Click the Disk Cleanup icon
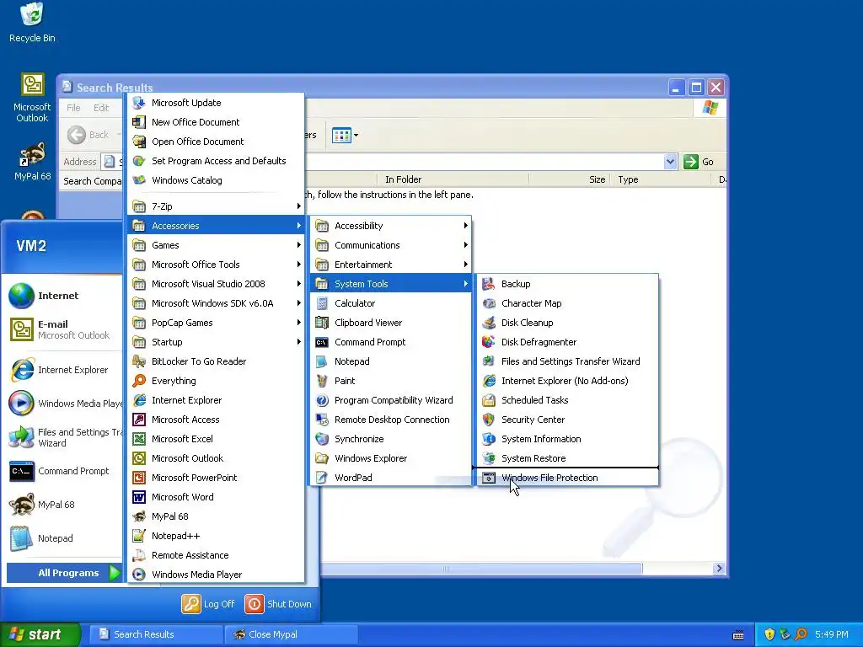The height and width of the screenshot is (647, 863). [489, 323]
